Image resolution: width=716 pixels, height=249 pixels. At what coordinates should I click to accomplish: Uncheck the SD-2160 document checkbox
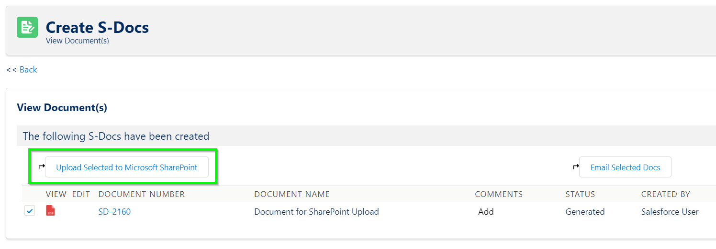(x=30, y=210)
